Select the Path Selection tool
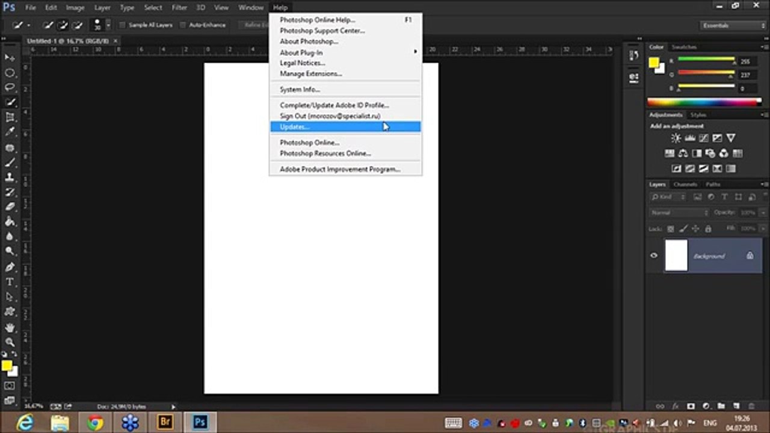 (10, 297)
